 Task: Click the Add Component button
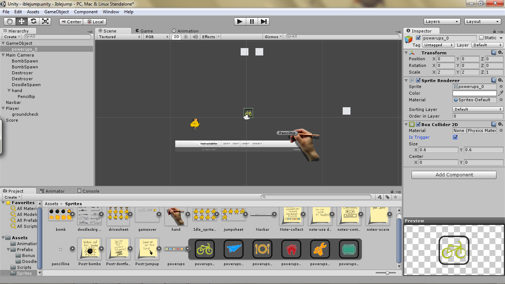[x=454, y=175]
